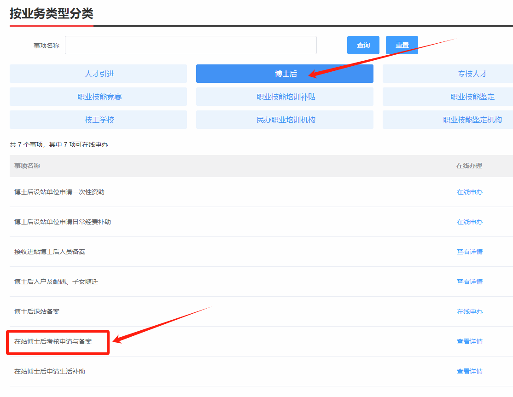
Task: View 查看详情 for 在站博士后申请生活补助
Action: click(469, 371)
